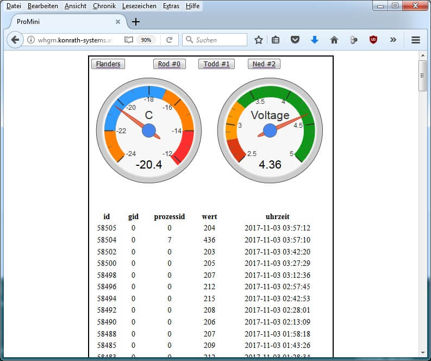Screen dimensions: 431x361
Task: Click the Pocket save icon
Action: click(x=295, y=40)
